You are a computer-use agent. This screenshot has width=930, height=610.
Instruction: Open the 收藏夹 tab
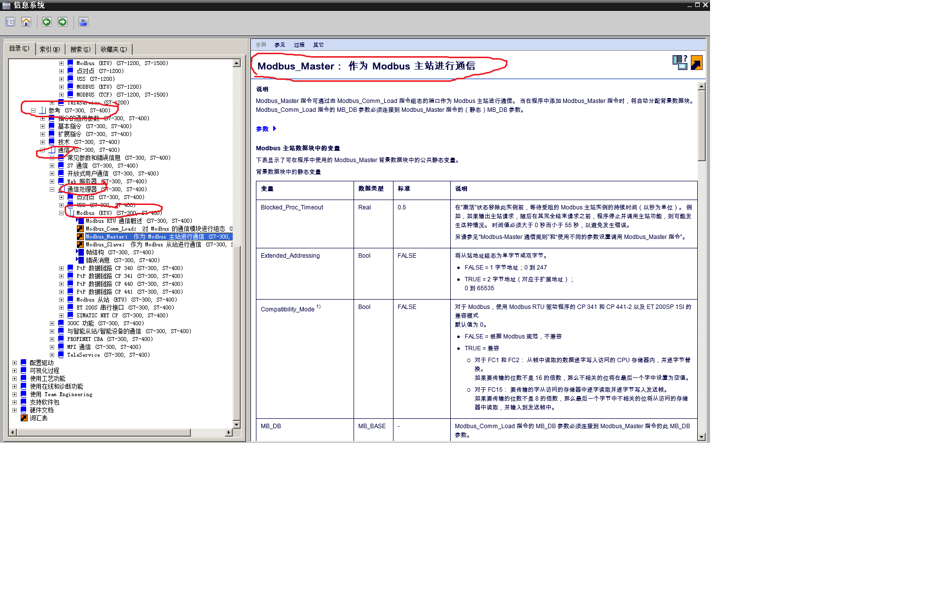(x=114, y=49)
